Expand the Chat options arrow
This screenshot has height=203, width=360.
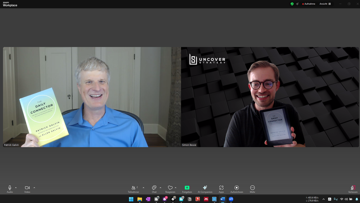[160, 188]
